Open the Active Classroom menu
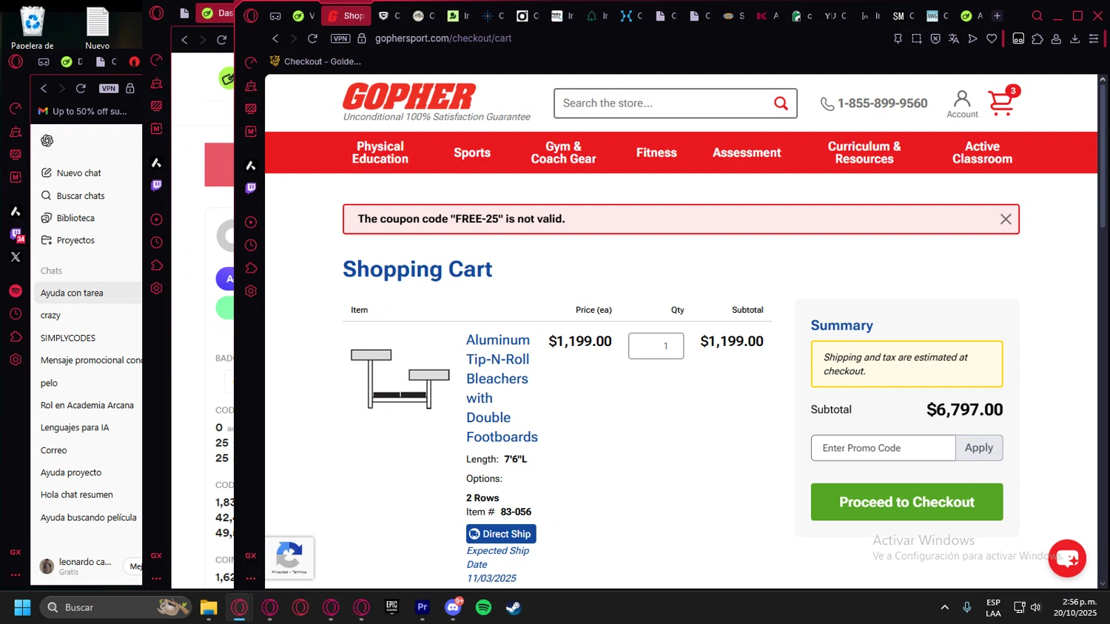This screenshot has height=624, width=1110. (982, 152)
